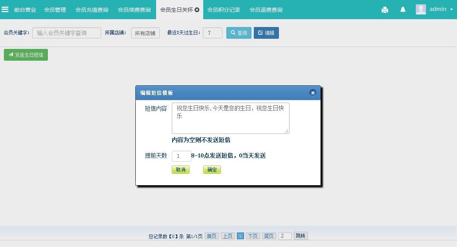Cancel the dialog with 取消
Viewport: 457px width, 247px height.
tap(180, 170)
